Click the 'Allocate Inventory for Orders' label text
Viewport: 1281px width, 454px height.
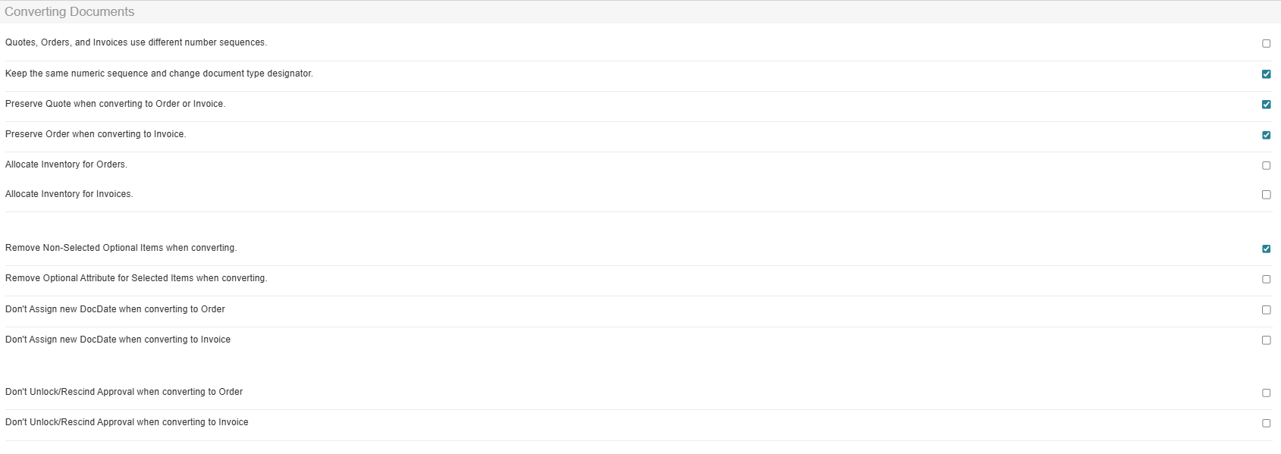pyautogui.click(x=66, y=164)
